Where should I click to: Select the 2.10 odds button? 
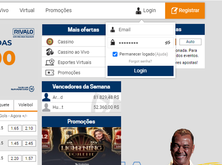29,128
